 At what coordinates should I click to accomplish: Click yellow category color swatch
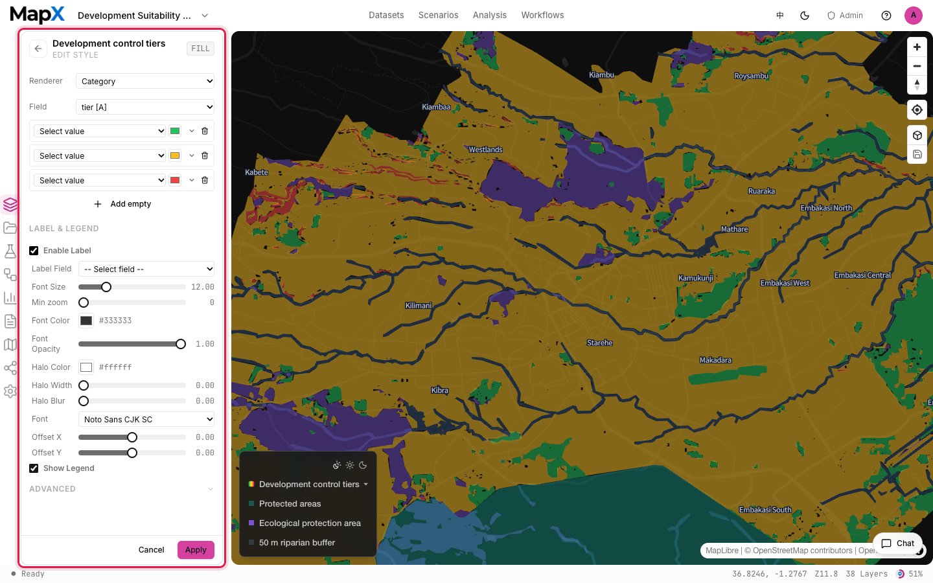(175, 155)
